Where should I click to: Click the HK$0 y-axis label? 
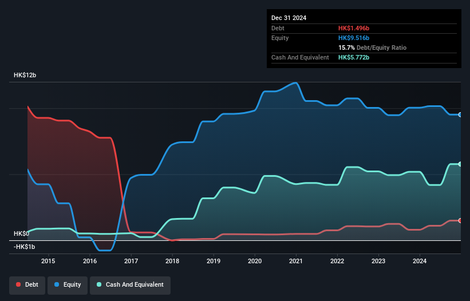(21, 233)
